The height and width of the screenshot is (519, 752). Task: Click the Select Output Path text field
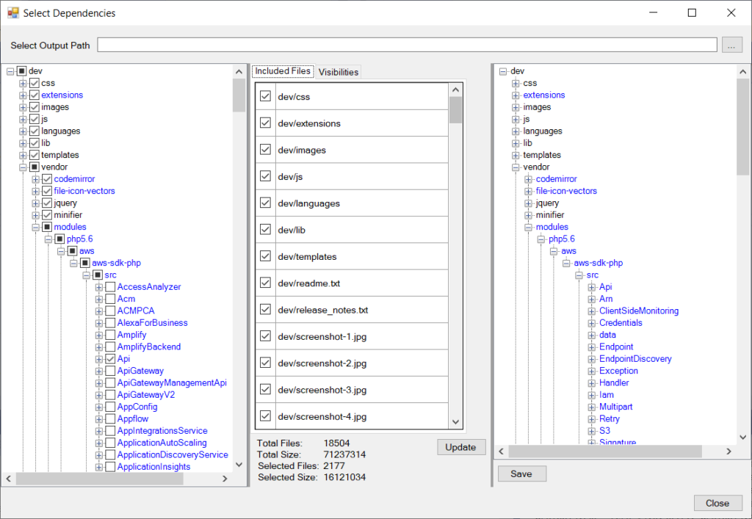[x=407, y=45]
